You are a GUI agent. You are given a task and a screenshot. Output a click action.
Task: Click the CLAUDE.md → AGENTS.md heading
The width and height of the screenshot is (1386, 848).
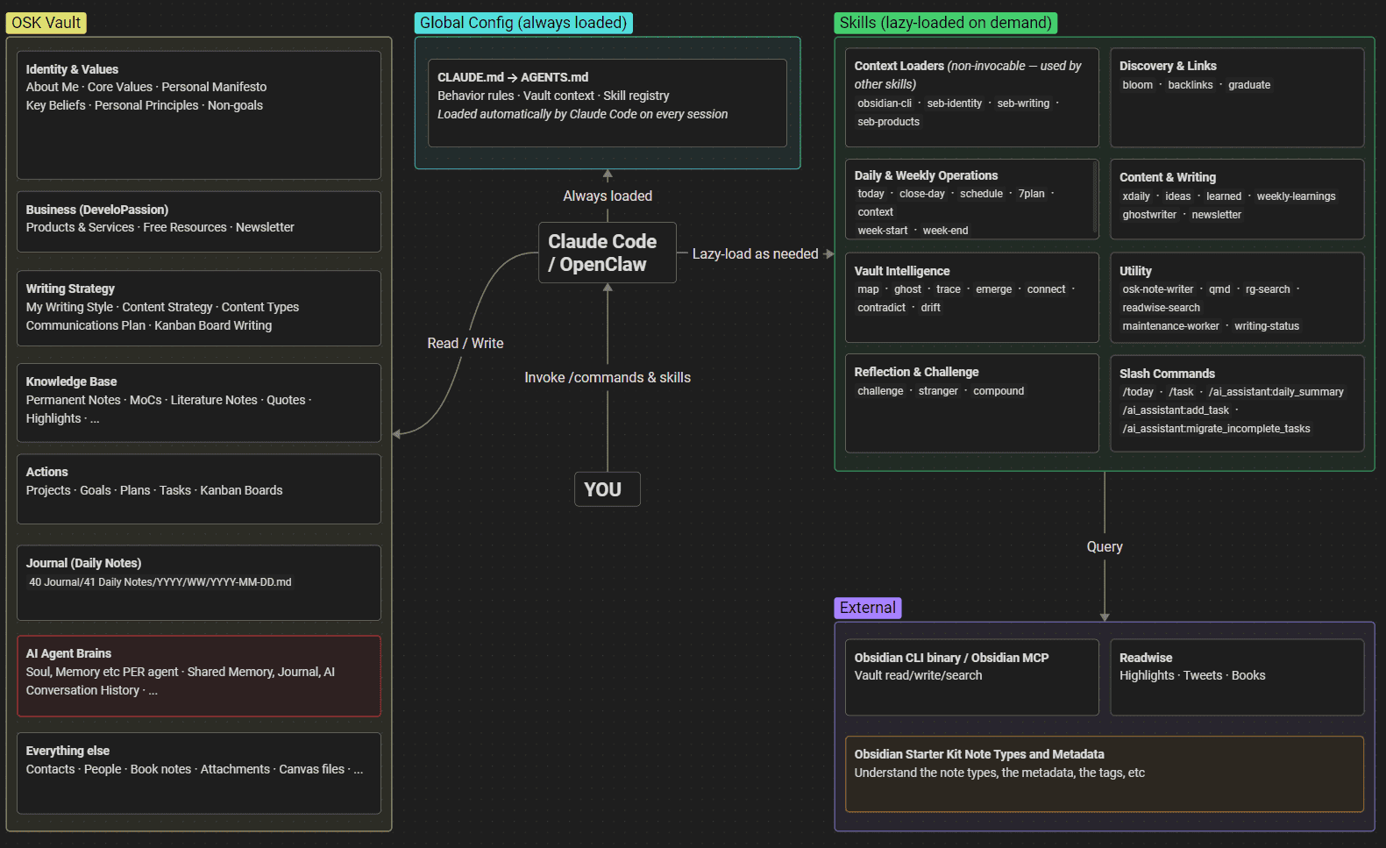513,77
